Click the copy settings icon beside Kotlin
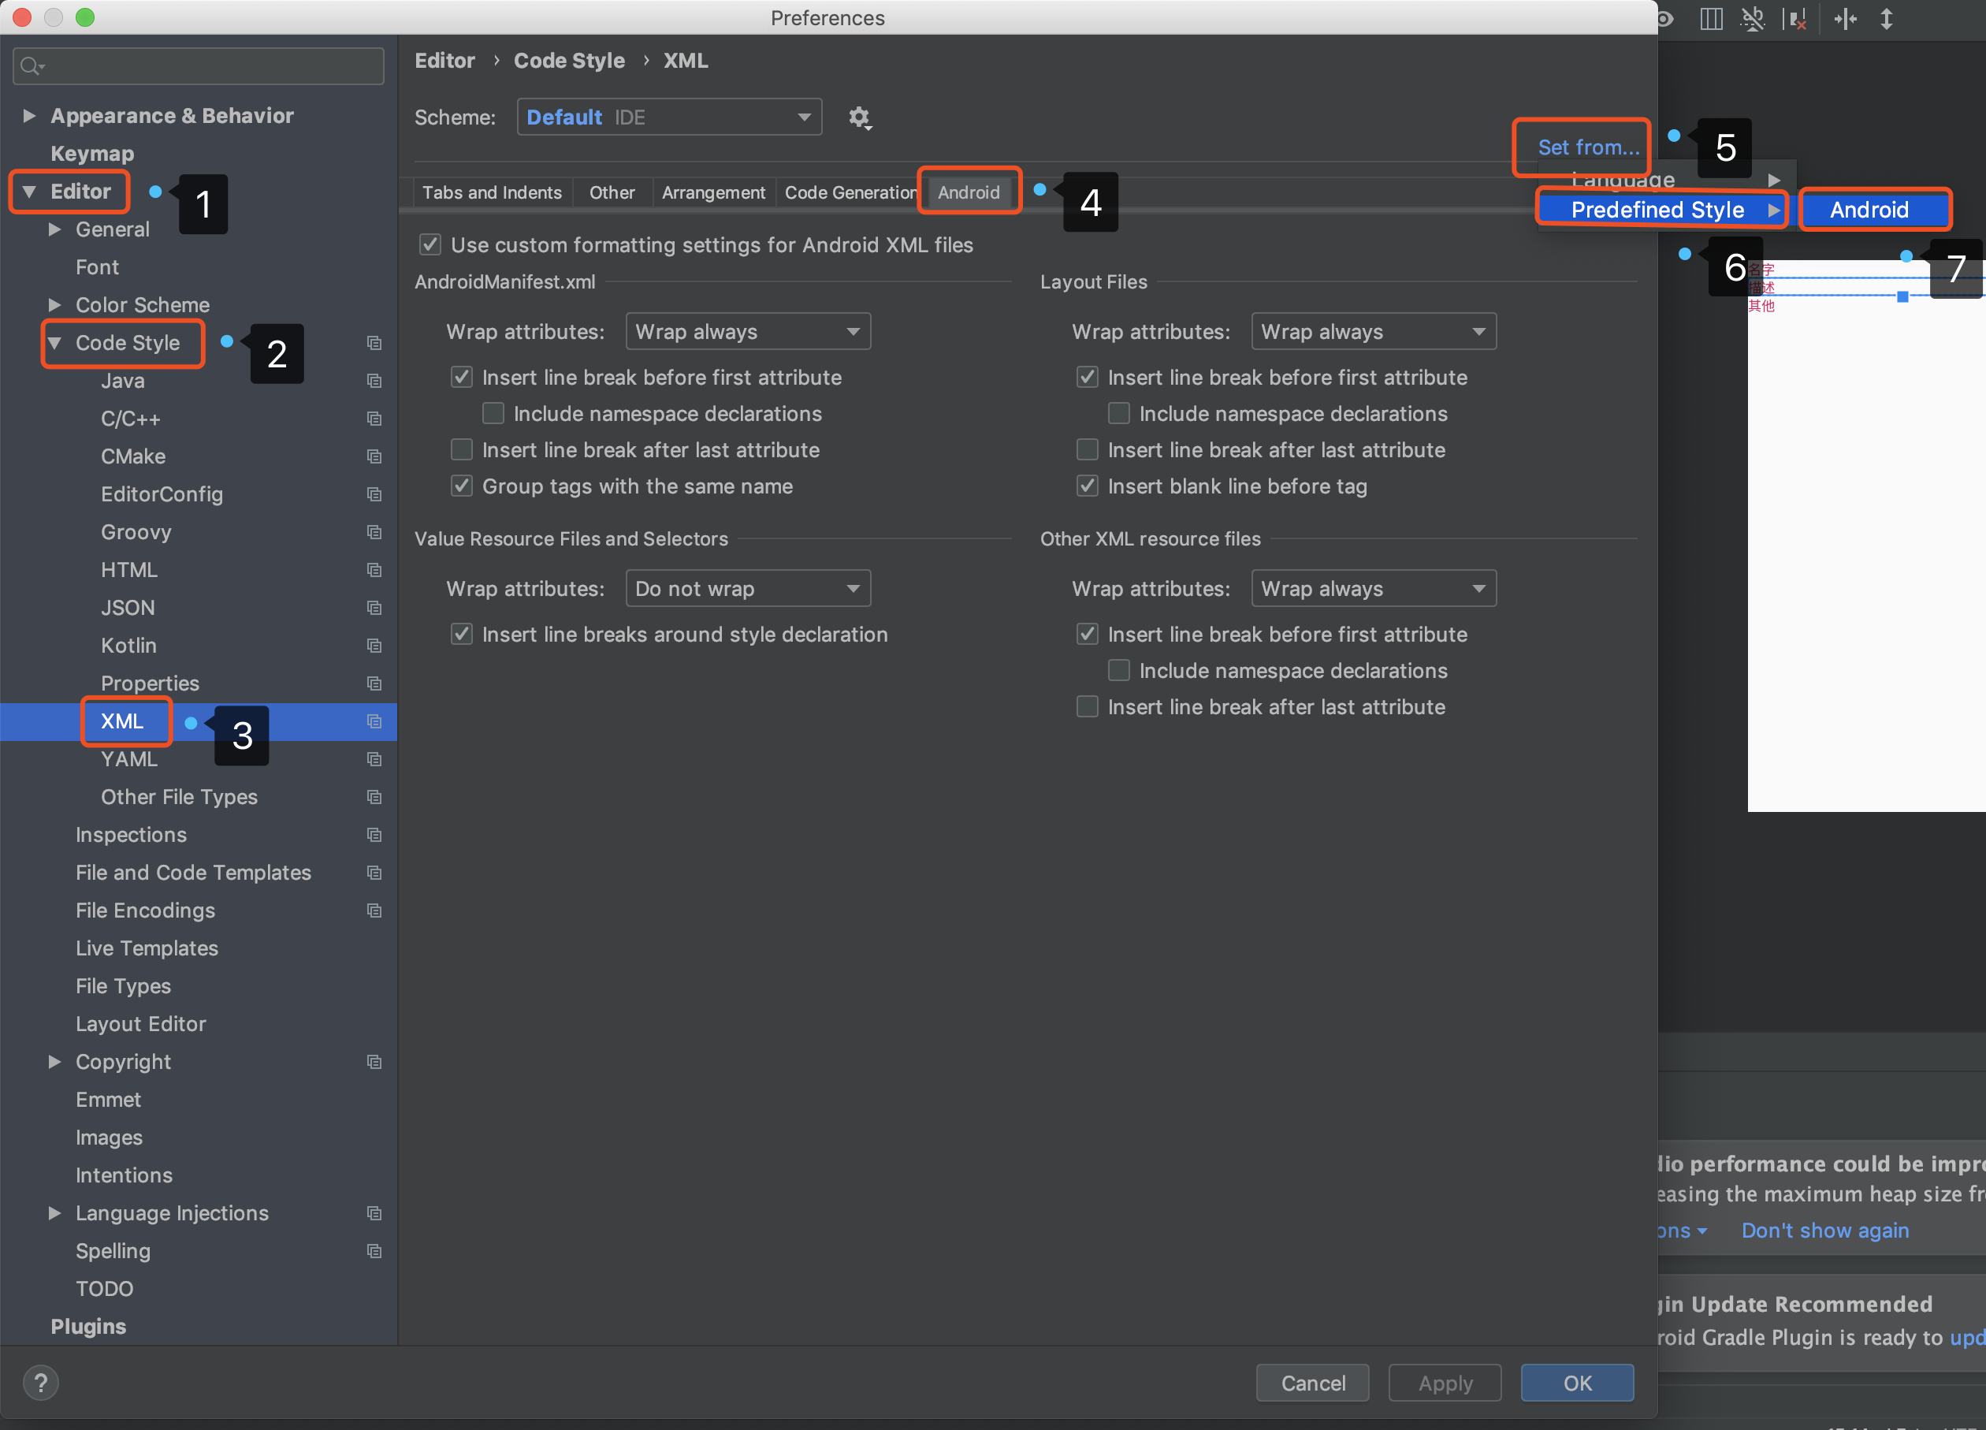The width and height of the screenshot is (1986, 1430). (375, 646)
